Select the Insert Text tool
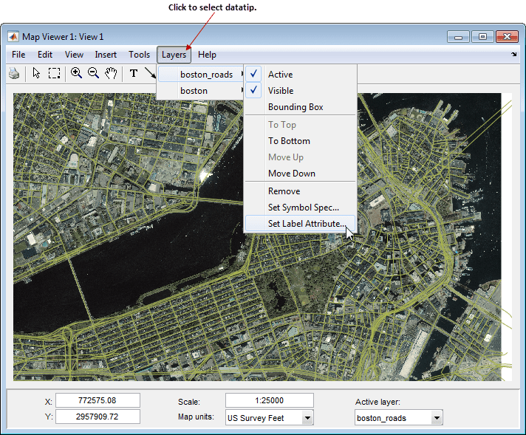The image size is (526, 435). point(134,73)
